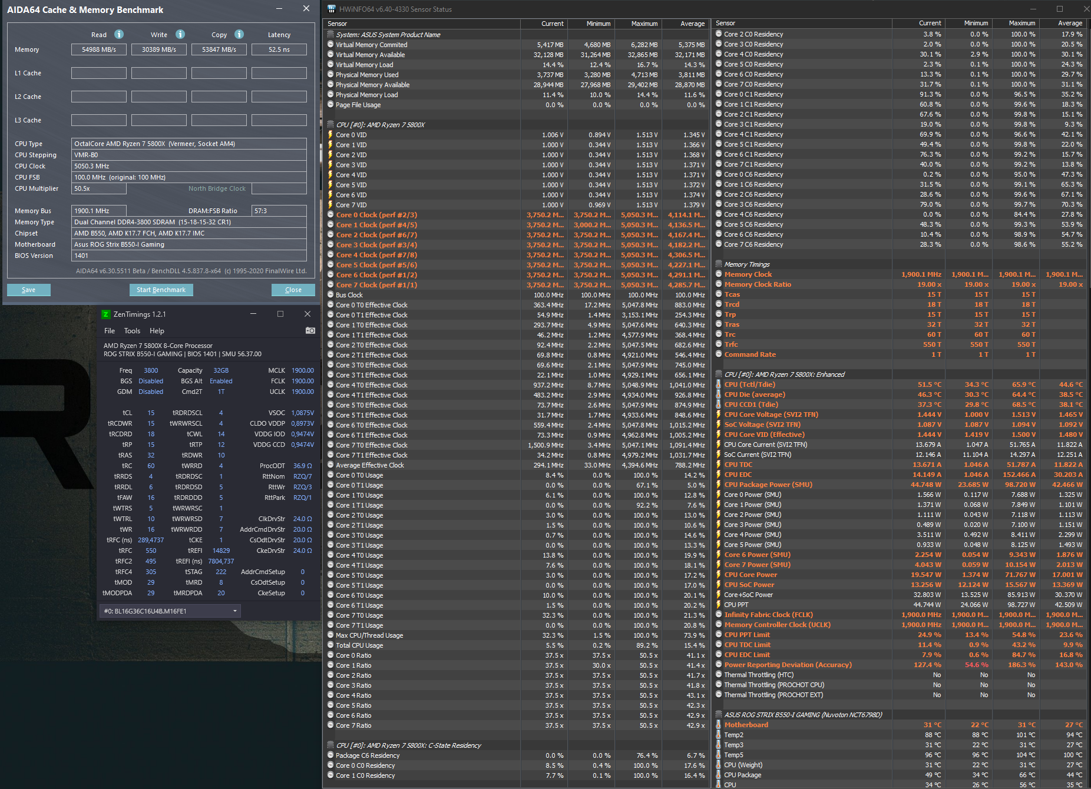Viewport: 1091px width, 789px height.
Task: Click the Memory Latency result field
Action: [x=279, y=49]
